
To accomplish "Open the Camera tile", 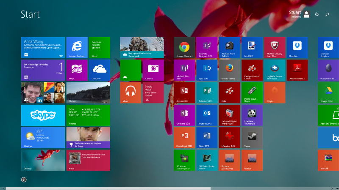I will tap(153, 70).
